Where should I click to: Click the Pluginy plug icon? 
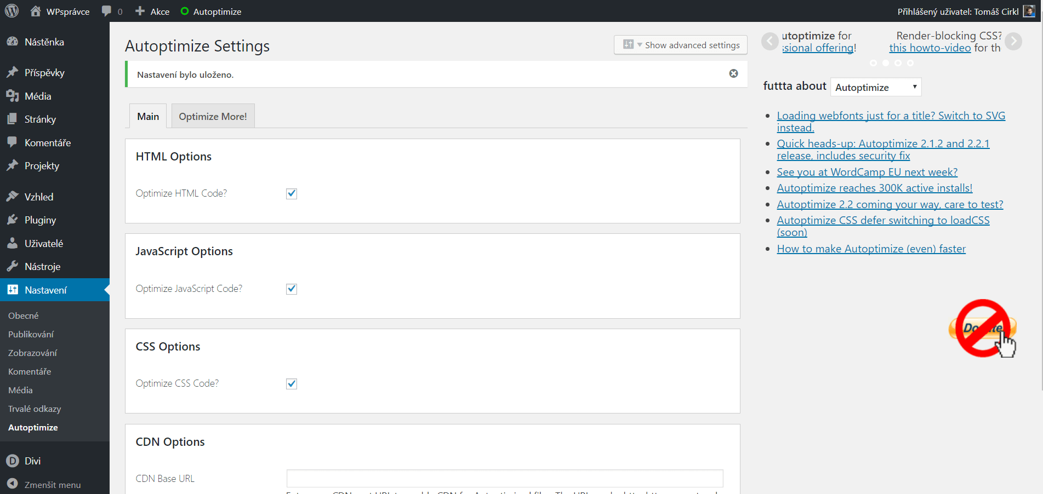[12, 220]
